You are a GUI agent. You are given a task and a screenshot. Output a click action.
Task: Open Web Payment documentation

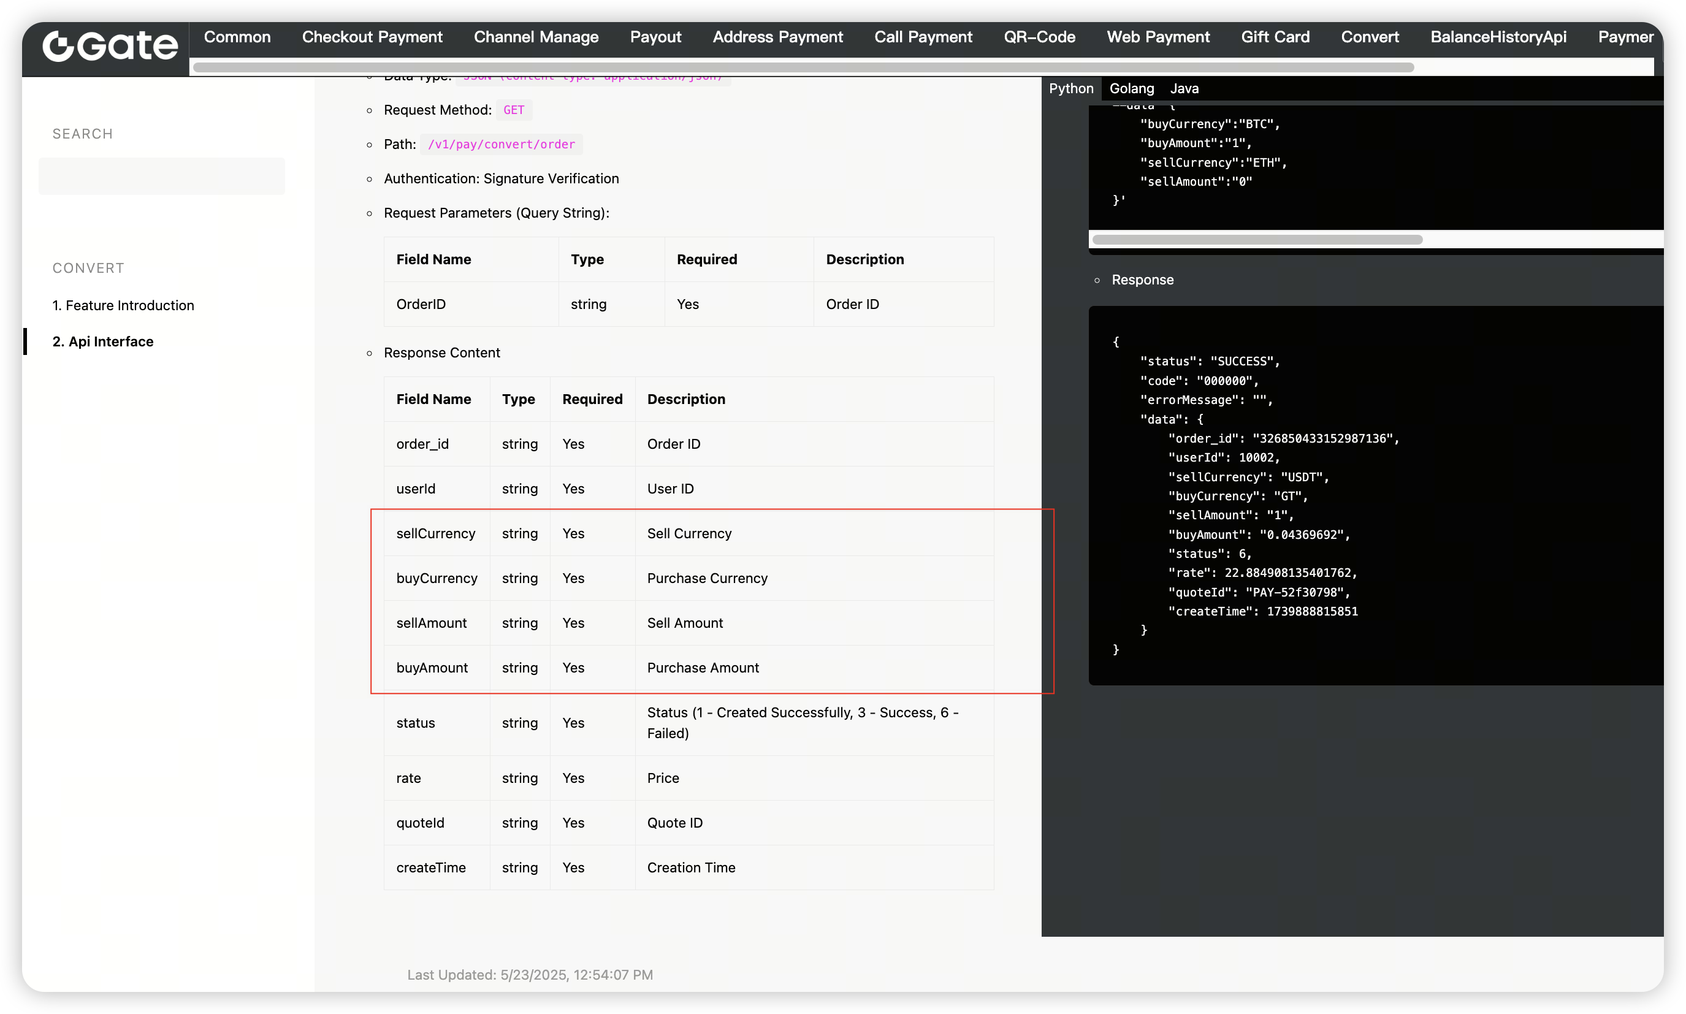pos(1158,37)
